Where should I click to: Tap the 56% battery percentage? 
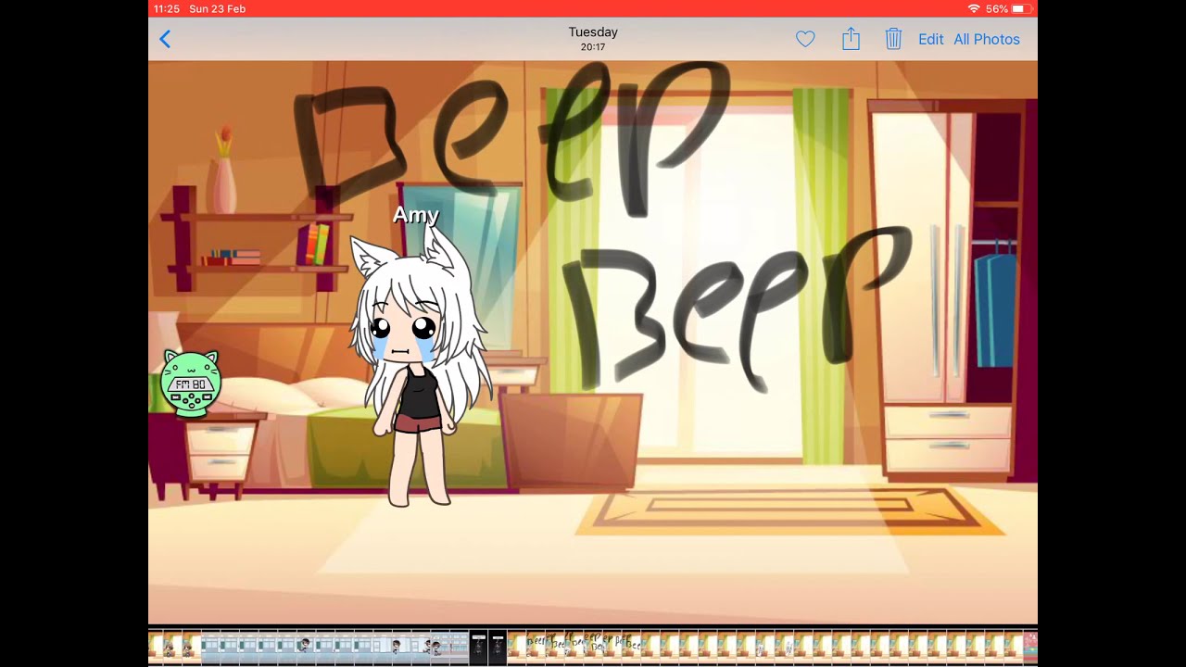pos(997,8)
